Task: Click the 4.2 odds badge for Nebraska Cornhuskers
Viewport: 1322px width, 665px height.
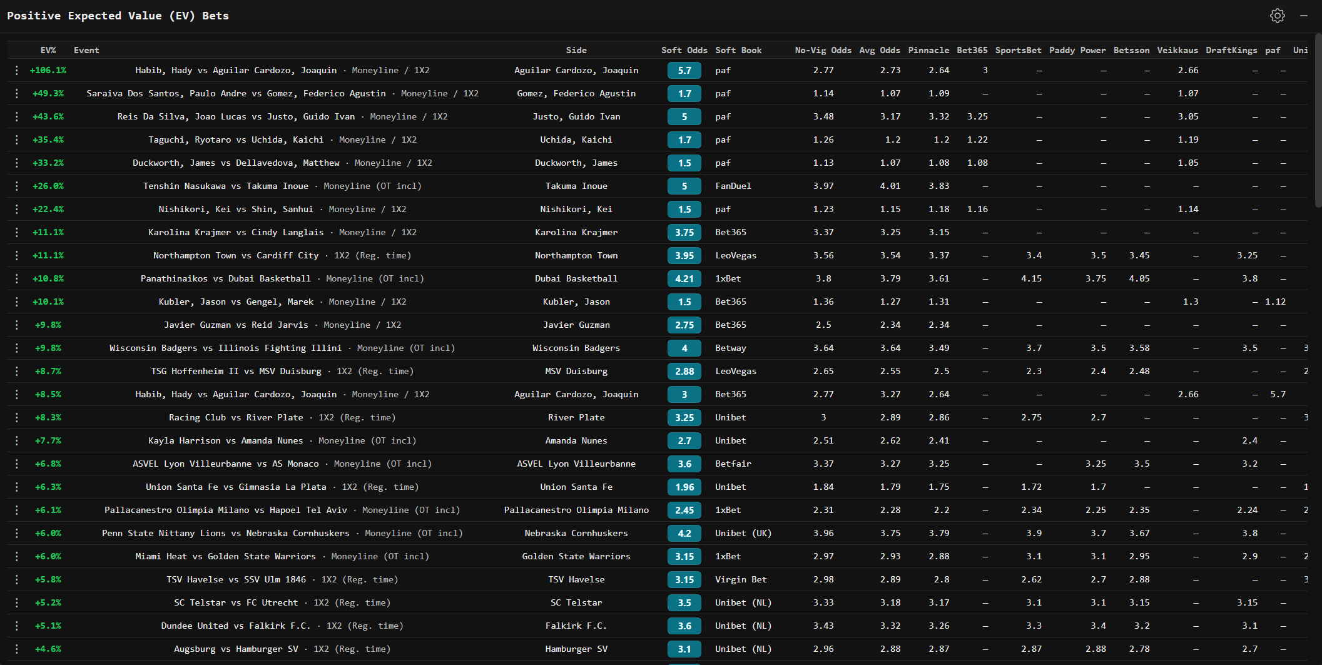Action: (684, 533)
